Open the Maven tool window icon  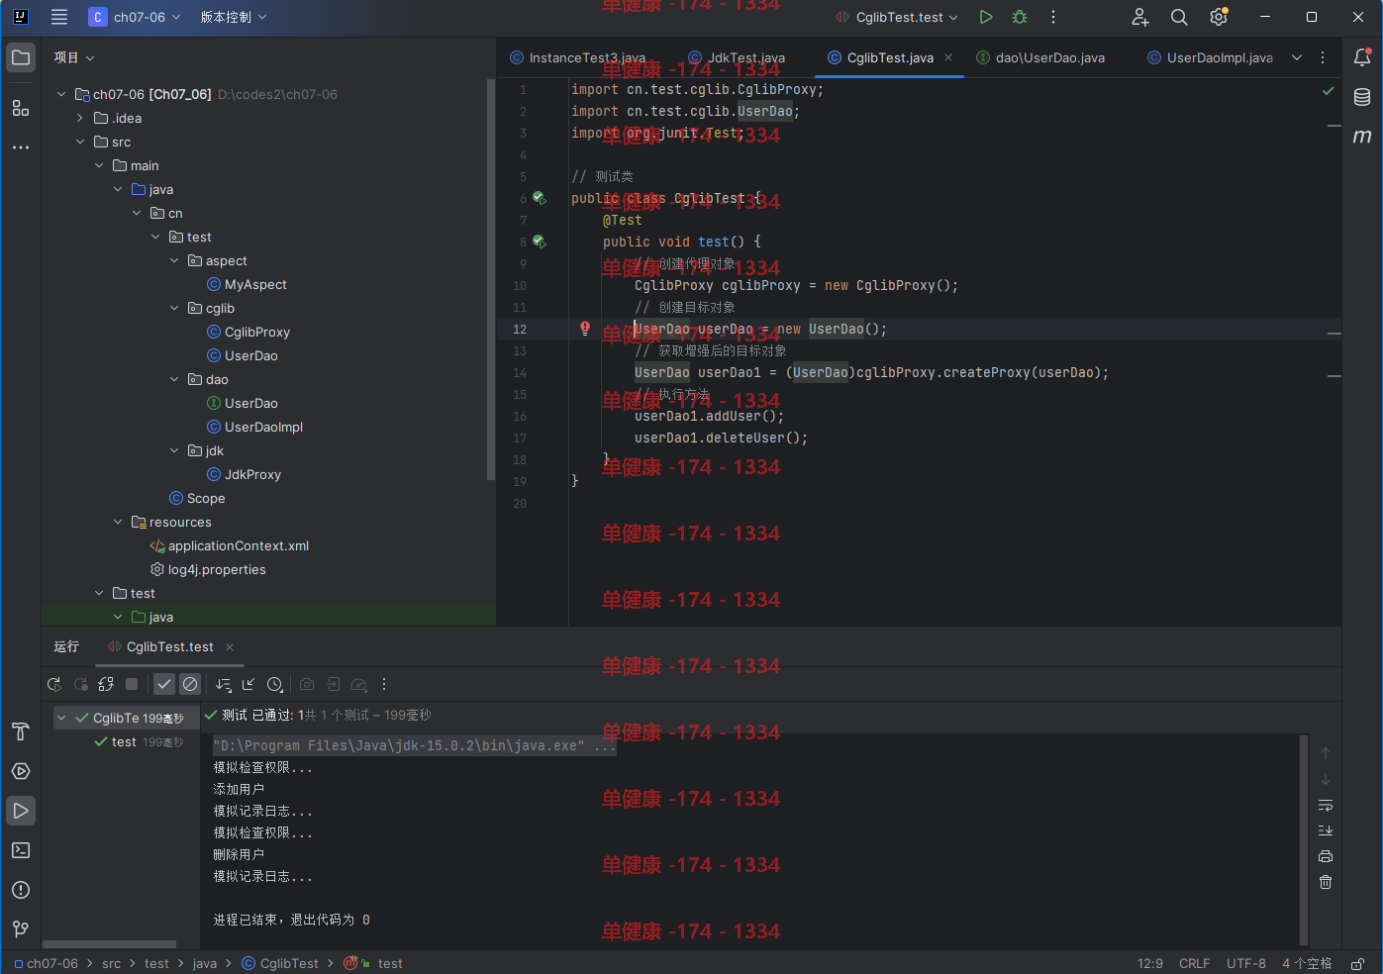click(1362, 136)
